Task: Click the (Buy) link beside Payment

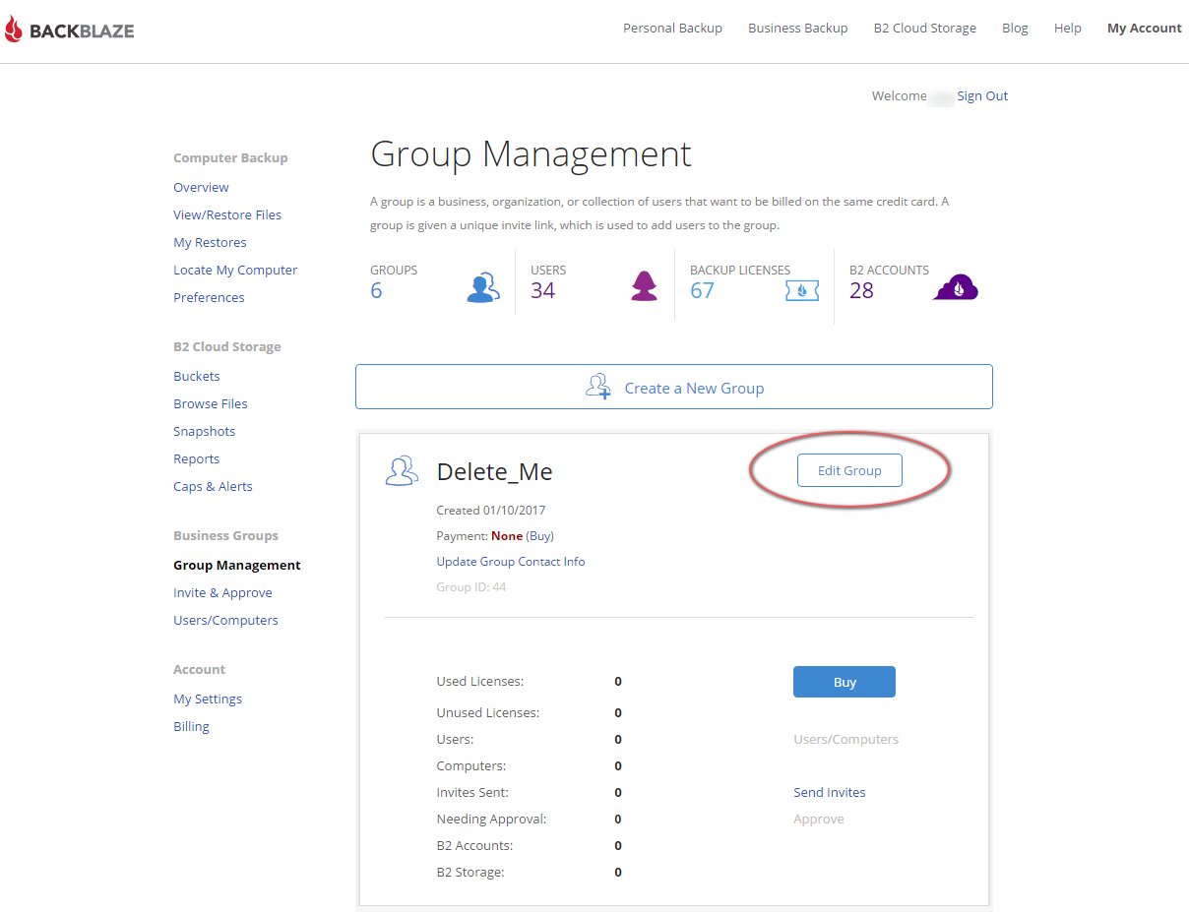Action: pyautogui.click(x=540, y=536)
